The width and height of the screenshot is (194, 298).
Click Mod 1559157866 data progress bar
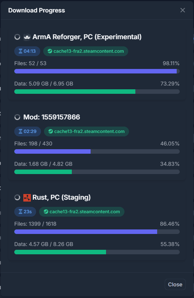pyautogui.click(x=97, y=172)
